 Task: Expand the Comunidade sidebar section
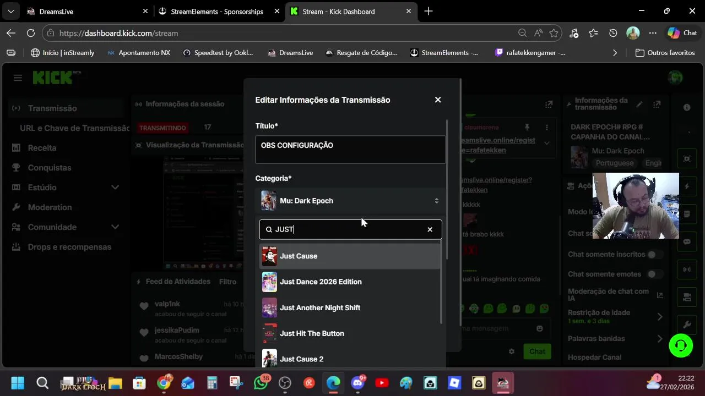pos(115,227)
